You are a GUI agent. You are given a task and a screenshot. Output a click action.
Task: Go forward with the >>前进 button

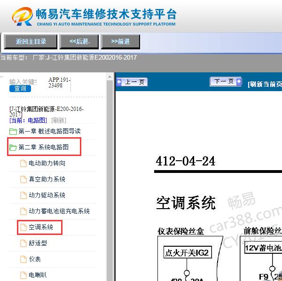tap(120, 42)
